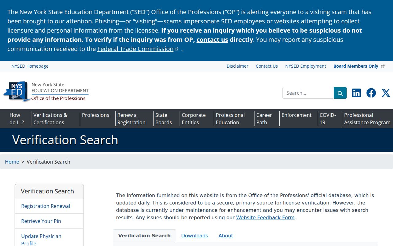Open the Career Path menu

click(x=264, y=119)
